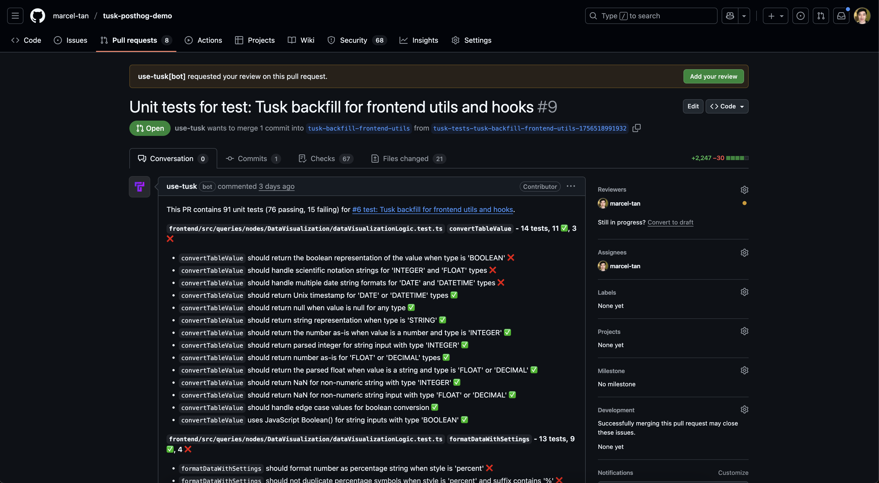Open the Assignees settings gear
879x483 pixels.
click(x=744, y=252)
